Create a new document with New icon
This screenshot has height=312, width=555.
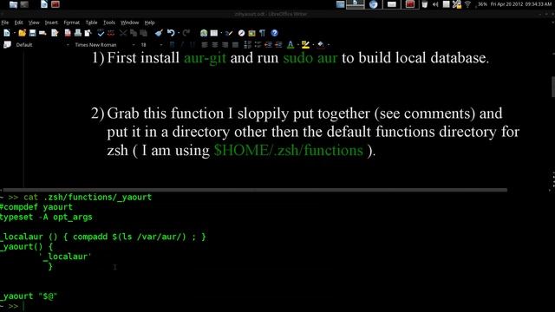point(7,33)
